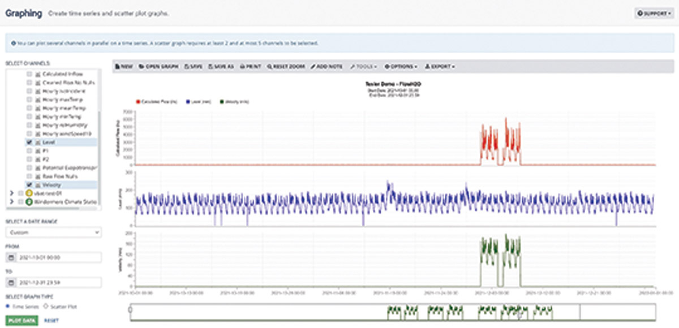Click the Reset link beside Plot Data
Image resolution: width=679 pixels, height=328 pixels.
(51, 320)
